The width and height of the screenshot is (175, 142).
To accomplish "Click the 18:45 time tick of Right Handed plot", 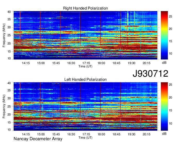I will (x=116, y=63).
